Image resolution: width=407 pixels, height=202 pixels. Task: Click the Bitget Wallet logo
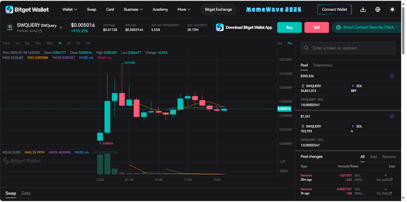[27, 10]
